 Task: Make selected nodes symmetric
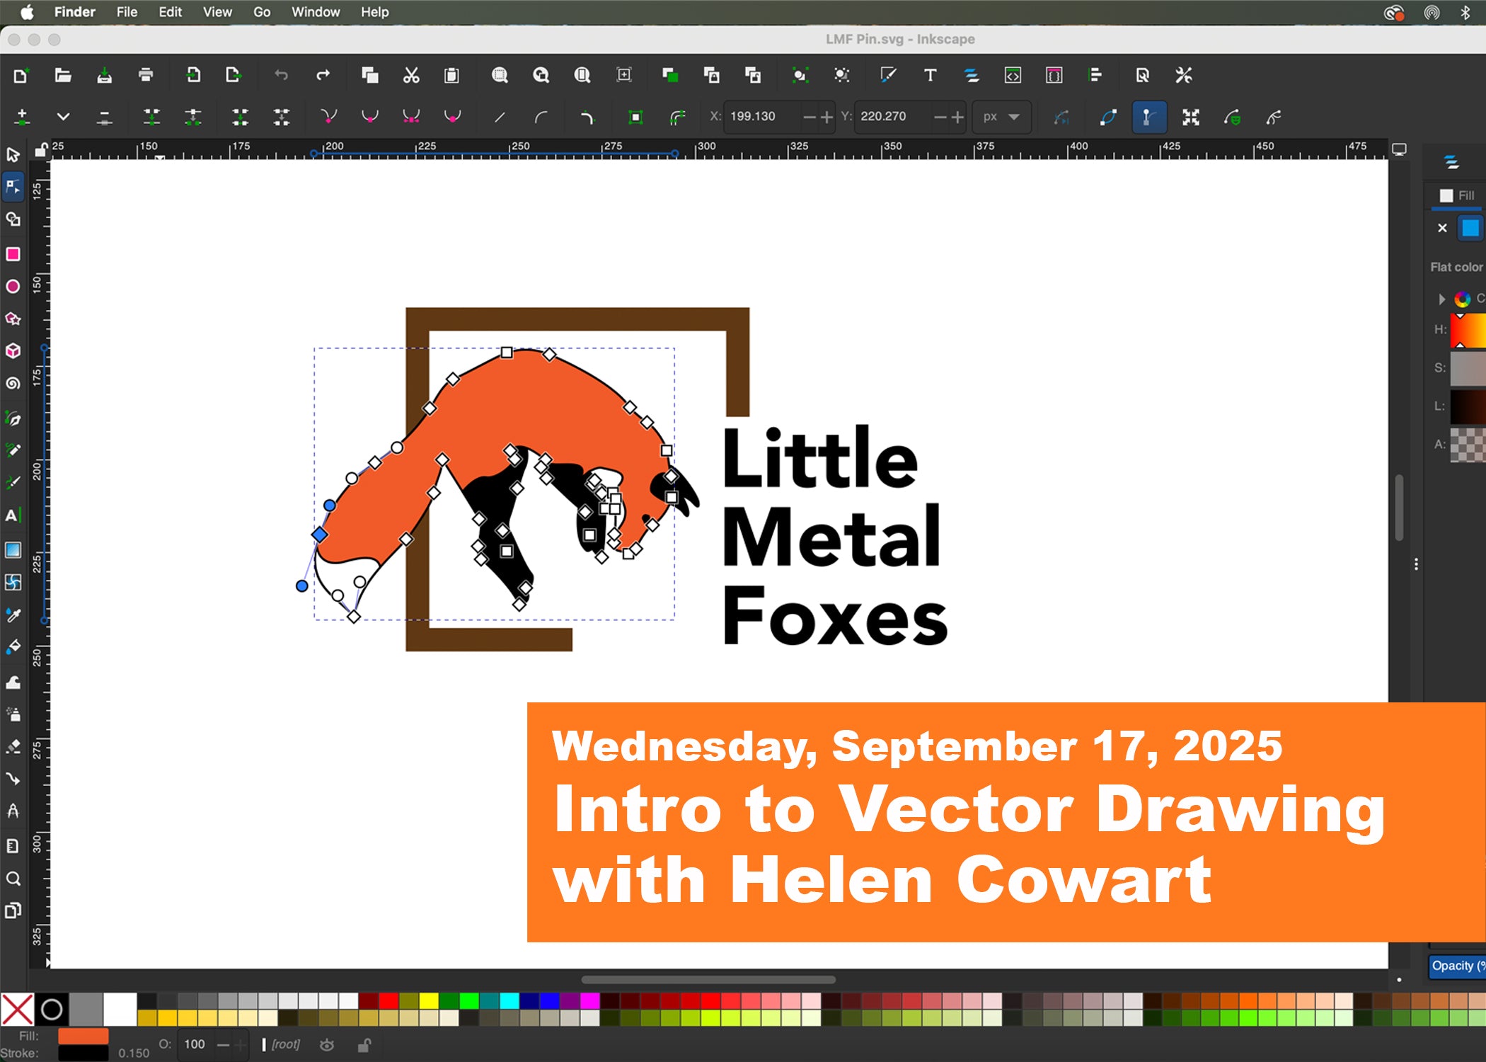tap(411, 117)
